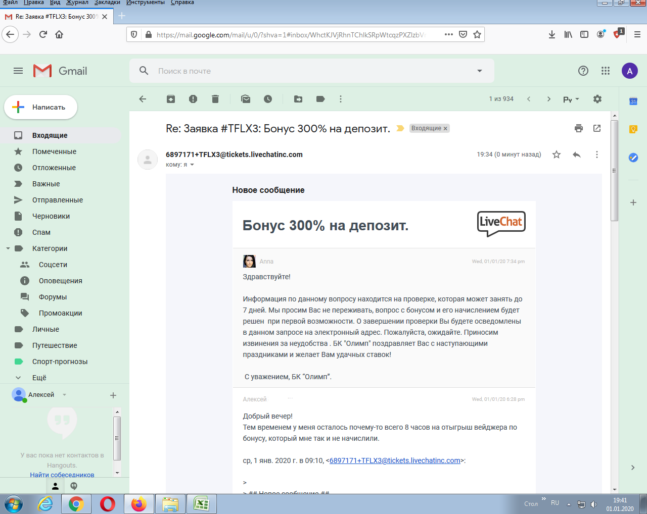The image size is (647, 514).
Task: Expand recipient details next to кому: я
Action: pos(192,165)
